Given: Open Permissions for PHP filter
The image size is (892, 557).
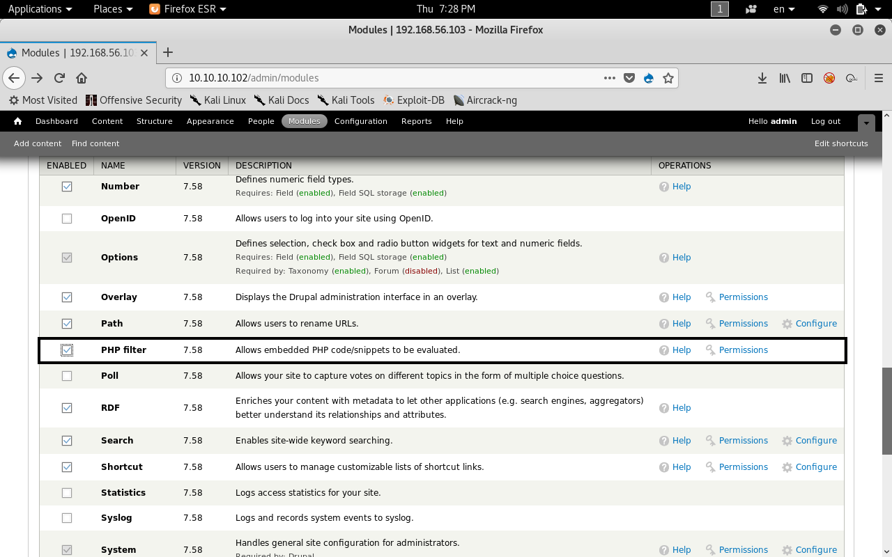Looking at the screenshot, I should [x=743, y=350].
